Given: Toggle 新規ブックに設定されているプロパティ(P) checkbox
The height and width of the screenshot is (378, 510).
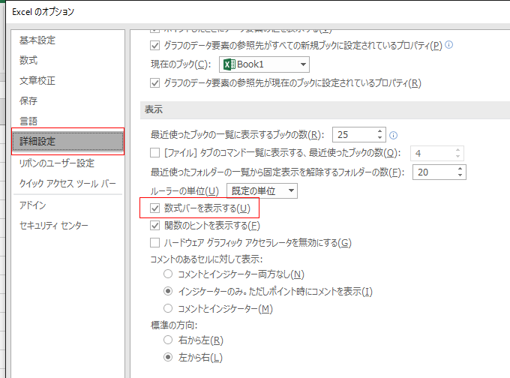Looking at the screenshot, I should tap(154, 45).
